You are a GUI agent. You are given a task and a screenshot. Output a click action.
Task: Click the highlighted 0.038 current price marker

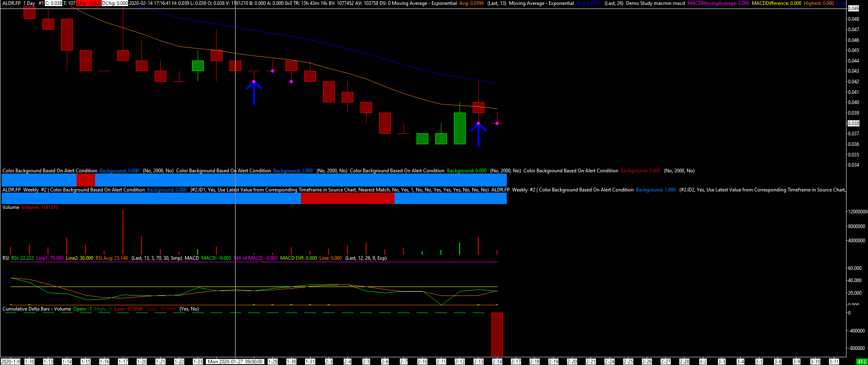853,123
